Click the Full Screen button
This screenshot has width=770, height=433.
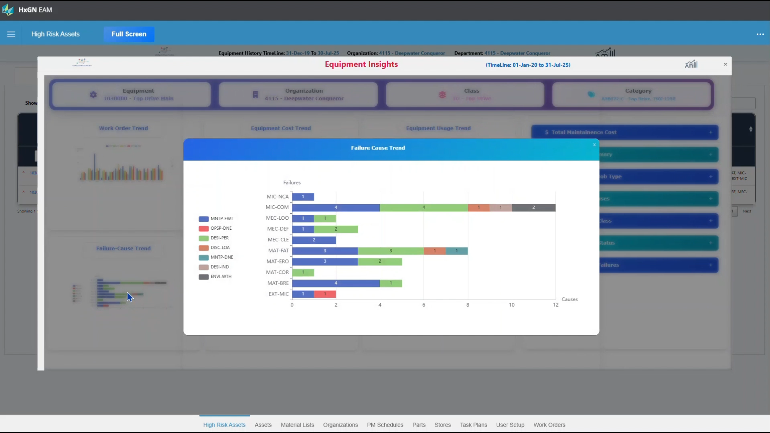129,34
